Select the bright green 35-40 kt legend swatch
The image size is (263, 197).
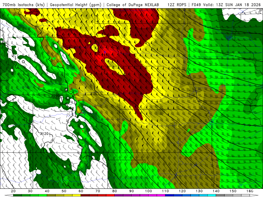(x=43, y=195)
